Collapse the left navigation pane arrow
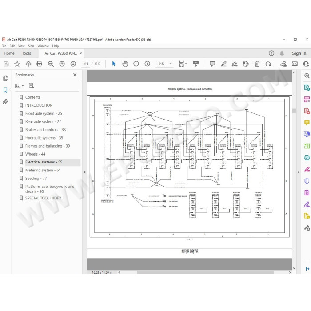 [84, 172]
